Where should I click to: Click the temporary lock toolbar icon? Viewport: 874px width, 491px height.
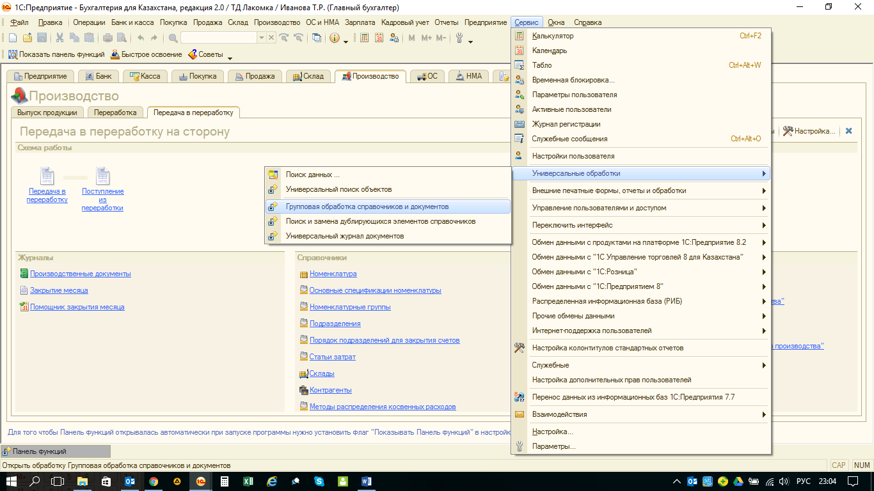point(393,38)
